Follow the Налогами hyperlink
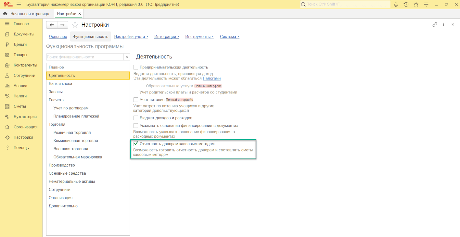Viewport: 460px width, 237px height. coord(212,78)
